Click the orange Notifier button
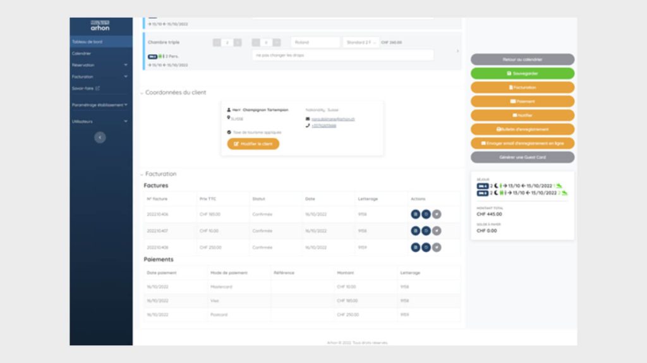 [x=523, y=115]
